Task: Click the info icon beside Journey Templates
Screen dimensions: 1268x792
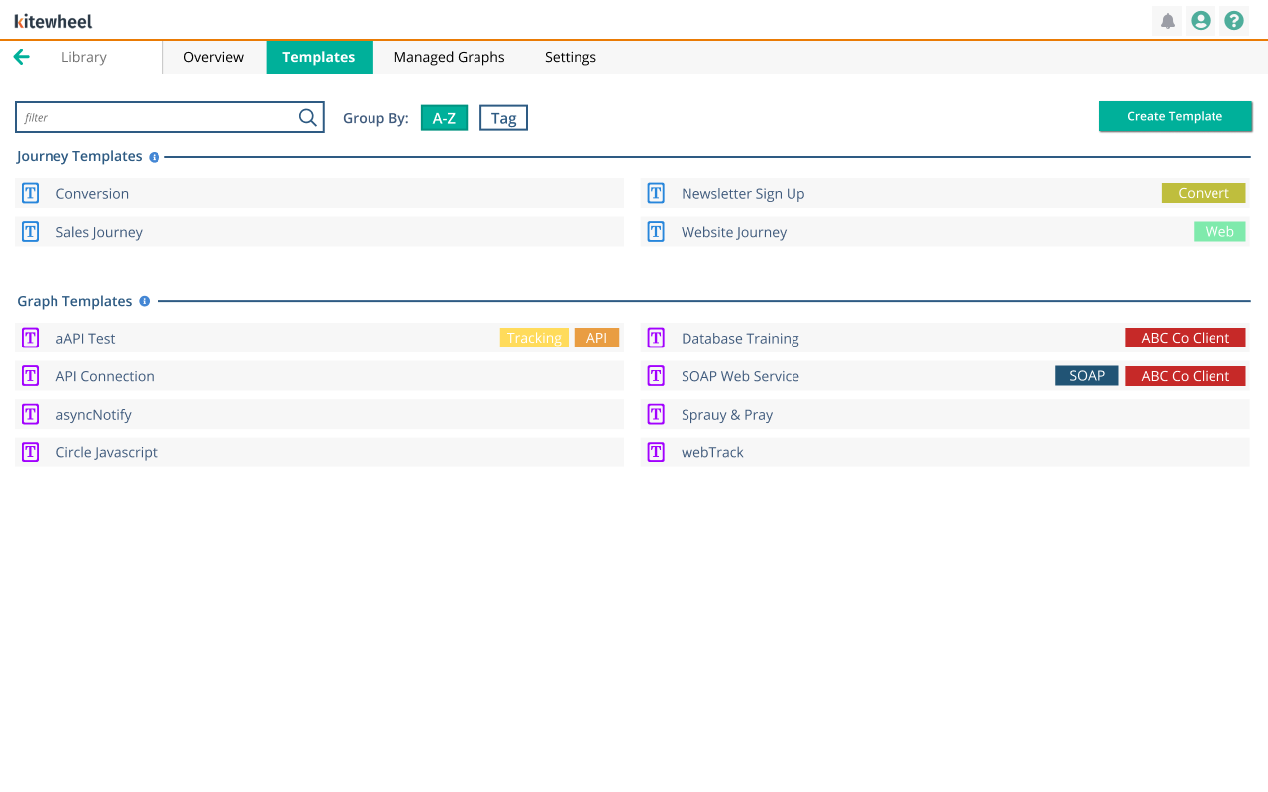Action: [154, 156]
